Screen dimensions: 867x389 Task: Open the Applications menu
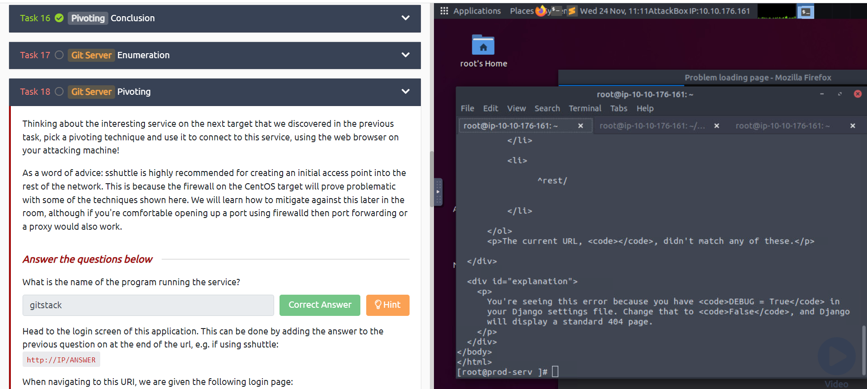click(x=477, y=11)
